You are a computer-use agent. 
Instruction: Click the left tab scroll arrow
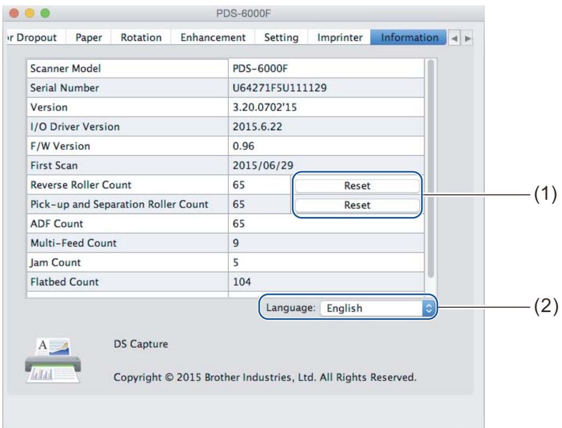[454, 38]
